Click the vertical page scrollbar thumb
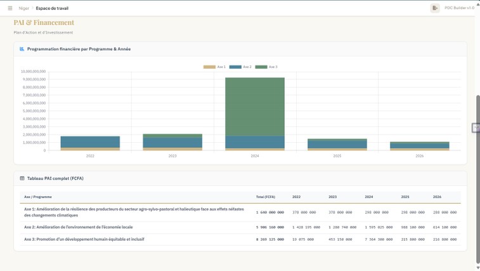The height and width of the screenshot is (271, 480). (x=477, y=178)
